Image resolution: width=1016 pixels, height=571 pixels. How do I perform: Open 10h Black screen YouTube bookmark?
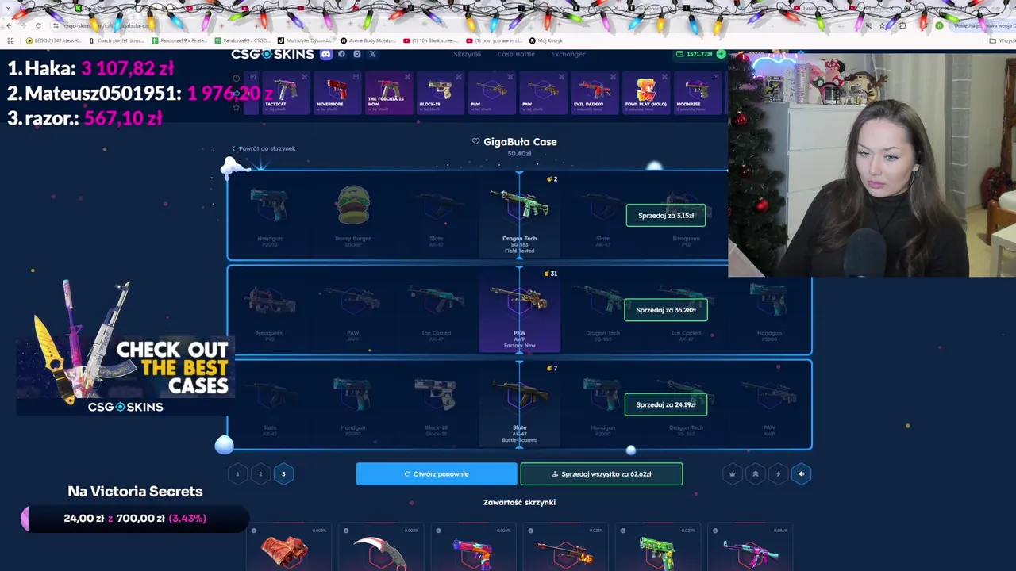tap(431, 40)
